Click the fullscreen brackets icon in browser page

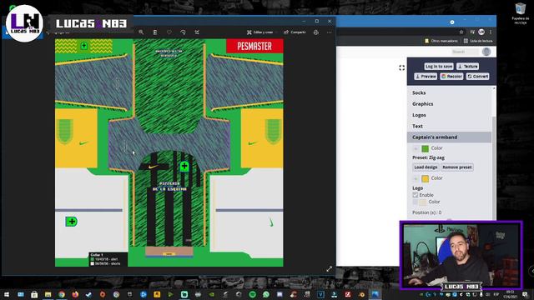click(402, 67)
